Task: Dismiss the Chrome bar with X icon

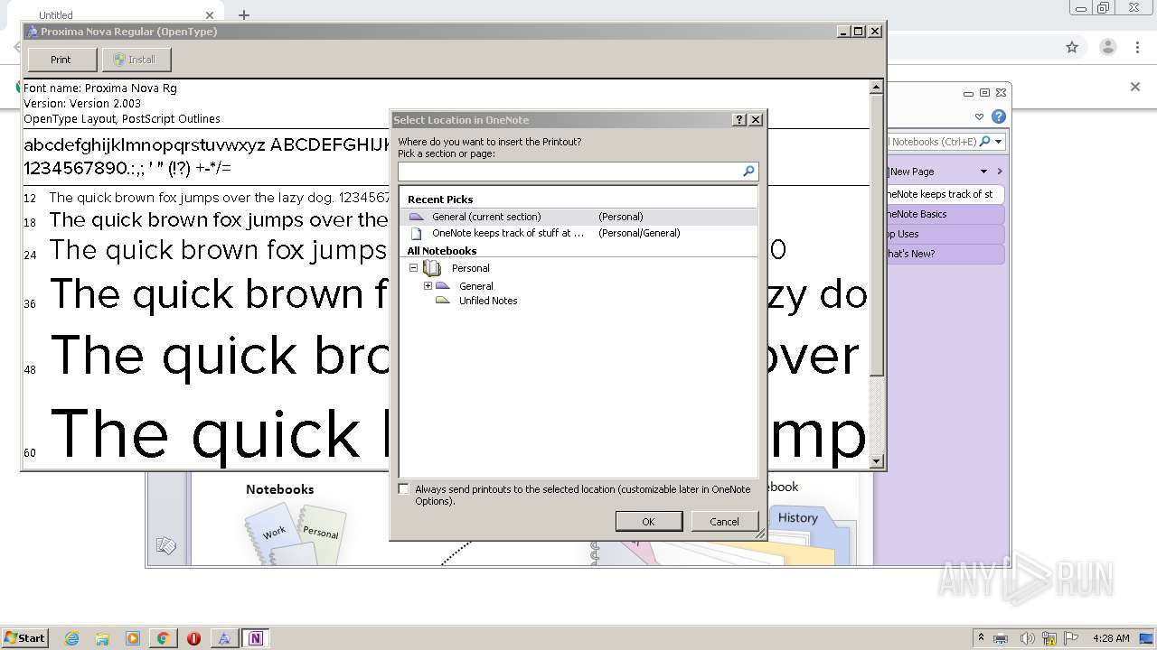Action: [x=1135, y=87]
